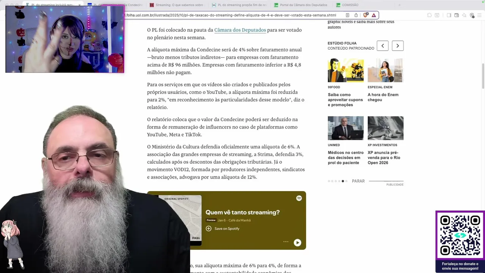Image resolution: width=485 pixels, height=273 pixels.
Task: Open 'Quem vê tanto streaming?' episode title
Action: tap(242, 212)
